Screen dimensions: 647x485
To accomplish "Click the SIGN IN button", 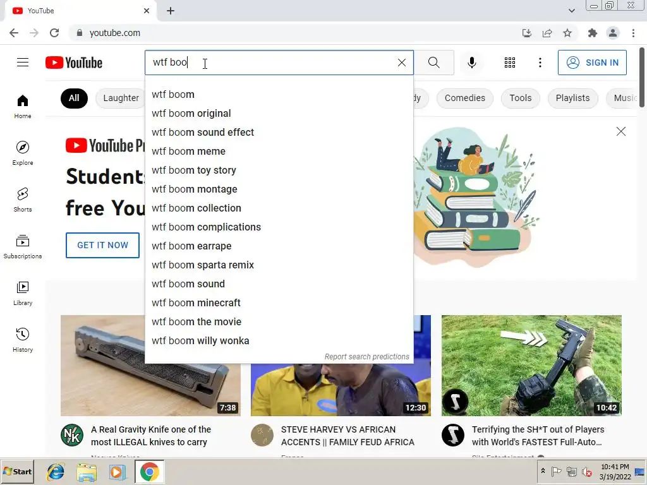I will (x=592, y=63).
